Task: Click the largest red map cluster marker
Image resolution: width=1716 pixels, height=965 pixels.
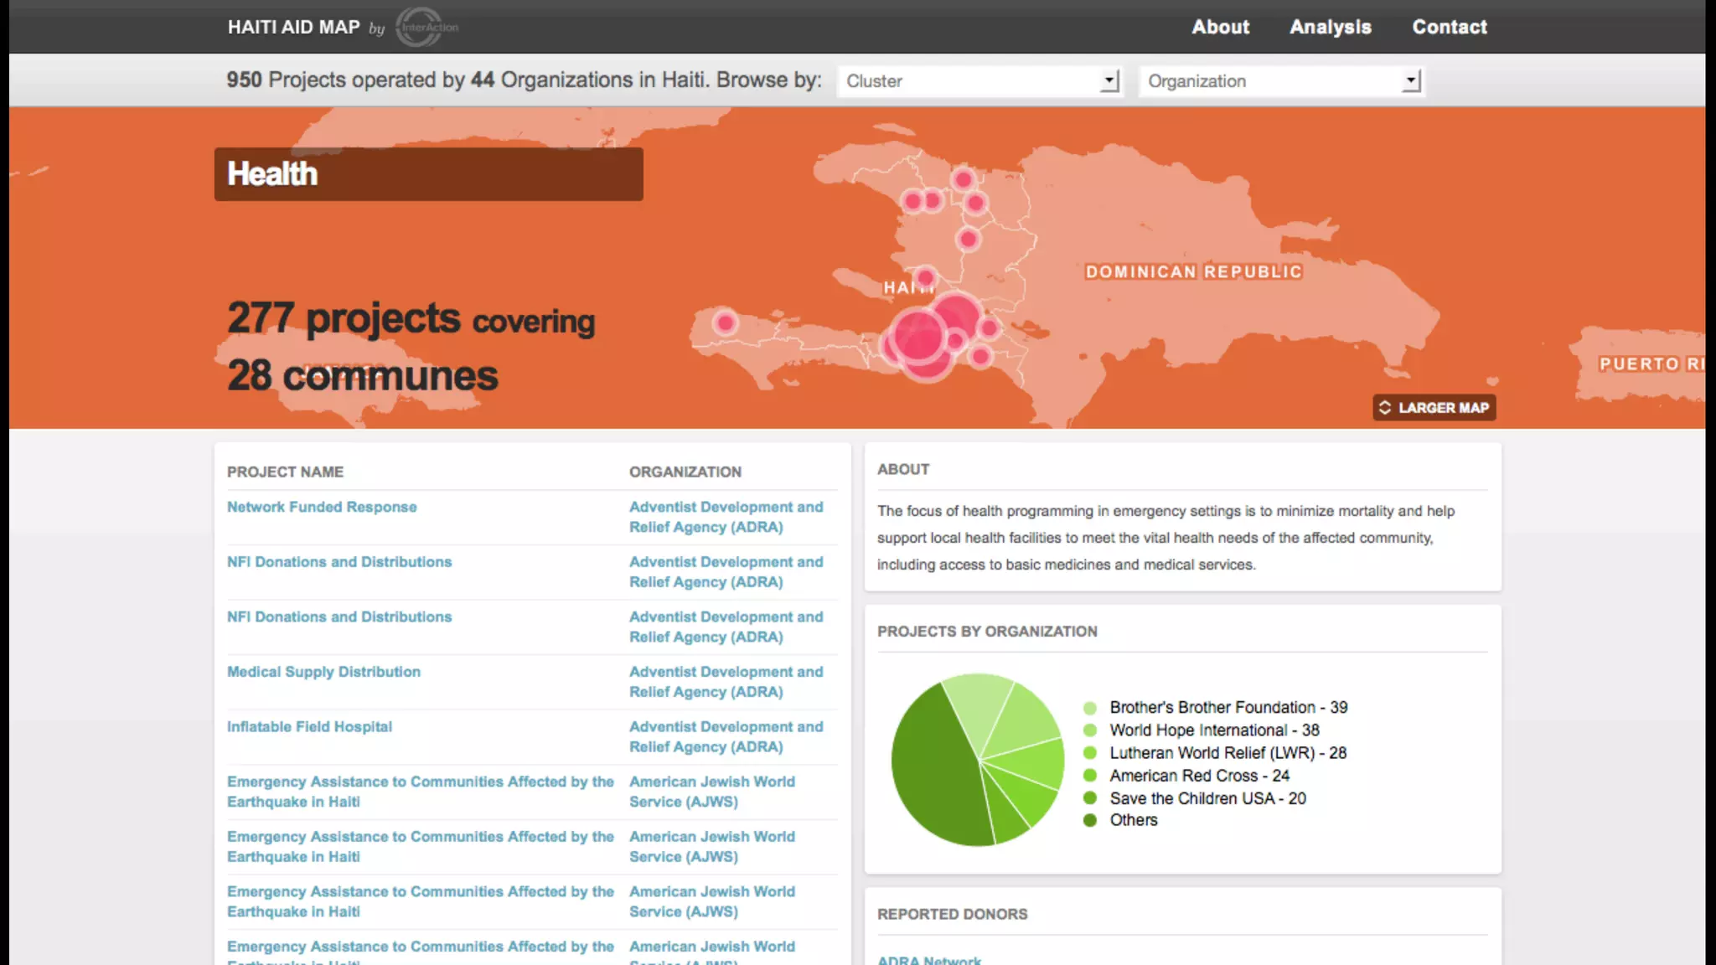Action: click(x=920, y=337)
